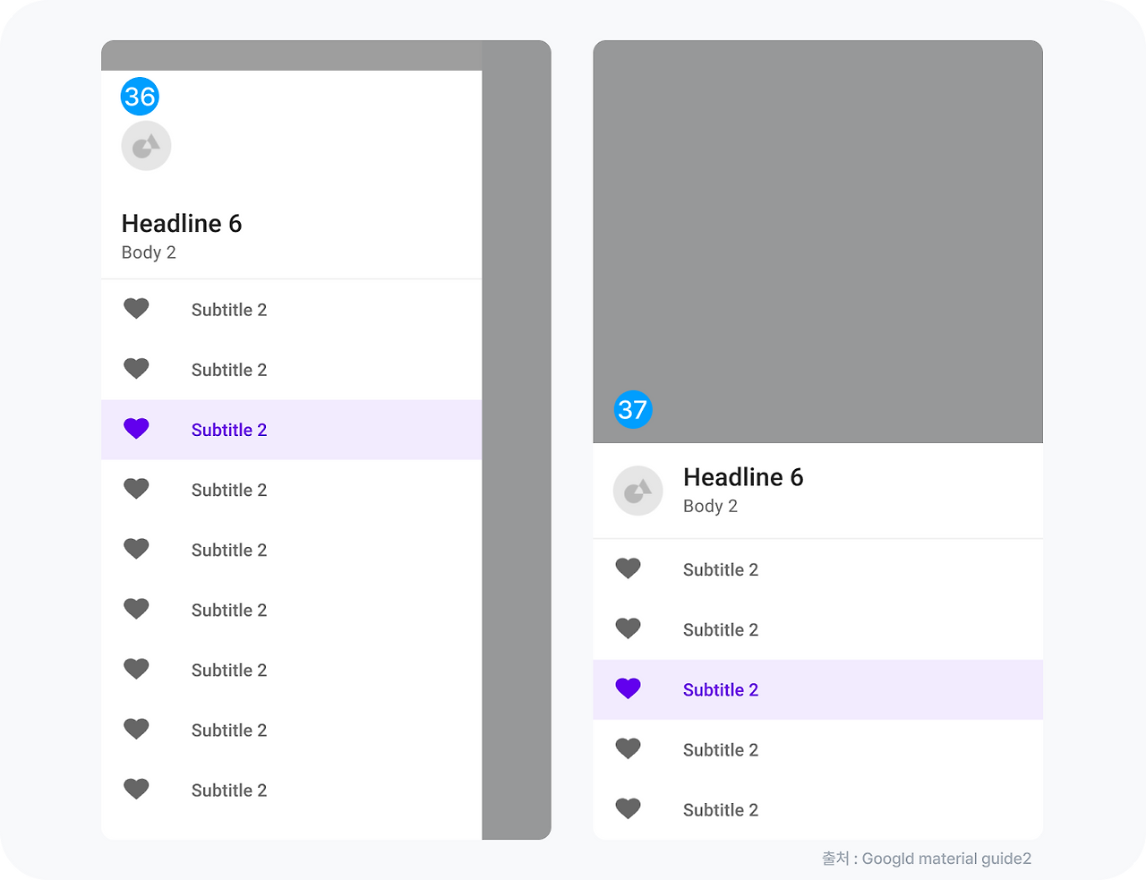The width and height of the screenshot is (1146, 880).
Task: Click the blue 37 number badge
Action: tap(633, 409)
